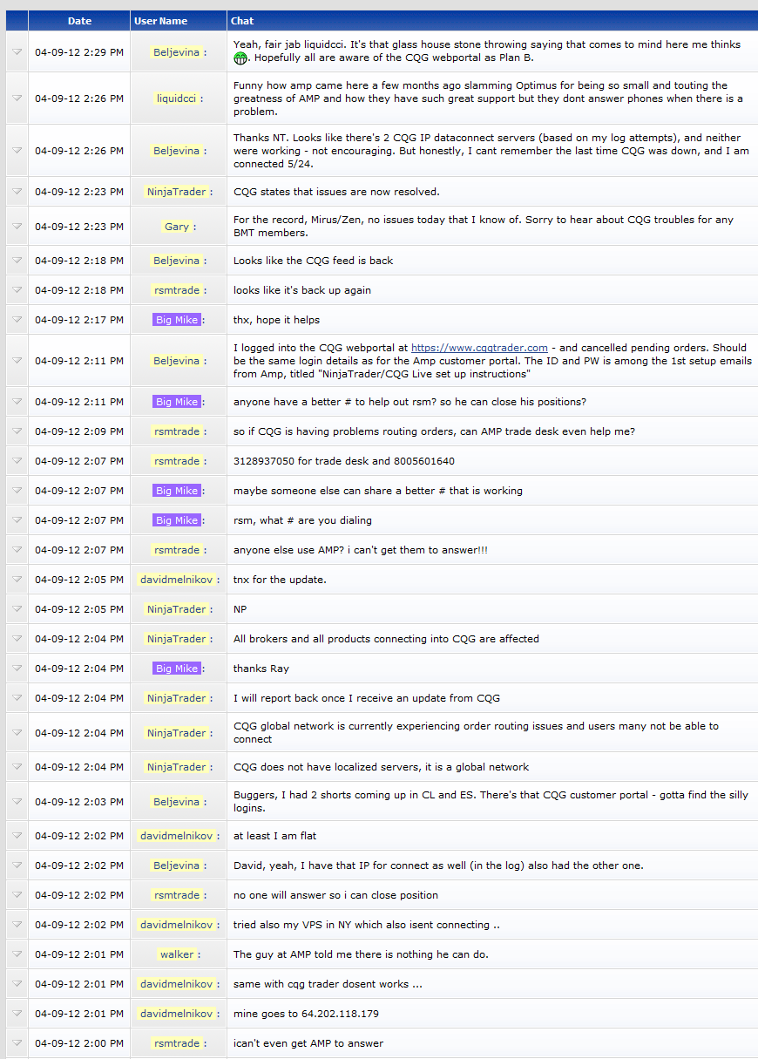The height and width of the screenshot is (1059, 758).
Task: Click the Chat column header
Action: (x=492, y=21)
